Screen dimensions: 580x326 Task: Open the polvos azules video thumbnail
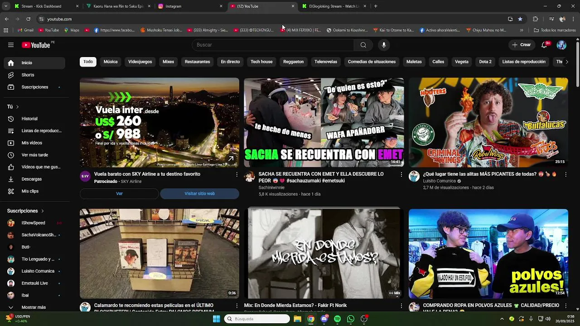(x=488, y=254)
